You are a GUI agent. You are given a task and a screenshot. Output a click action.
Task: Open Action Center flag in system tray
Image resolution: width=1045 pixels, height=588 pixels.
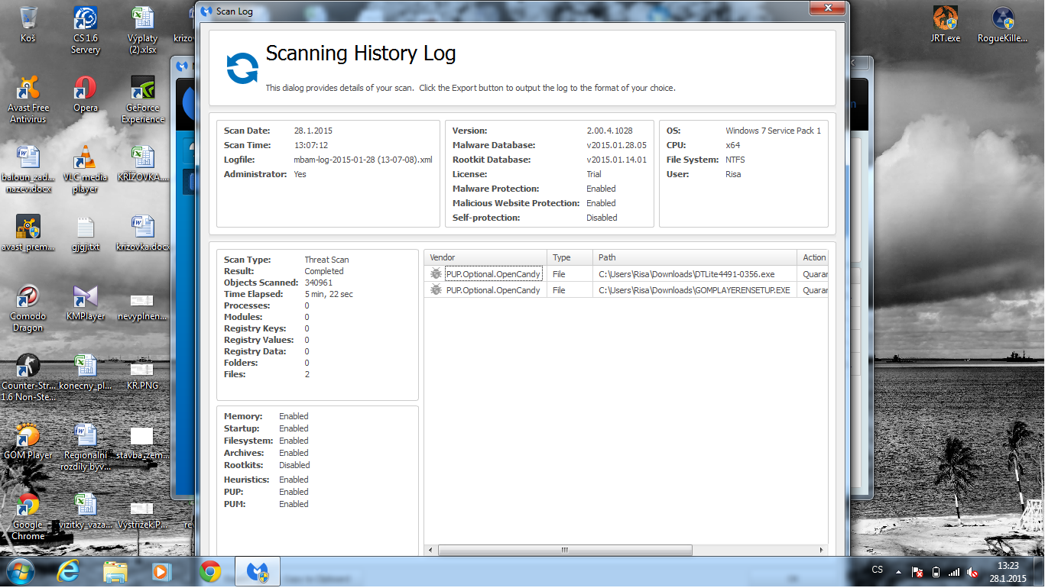click(918, 571)
